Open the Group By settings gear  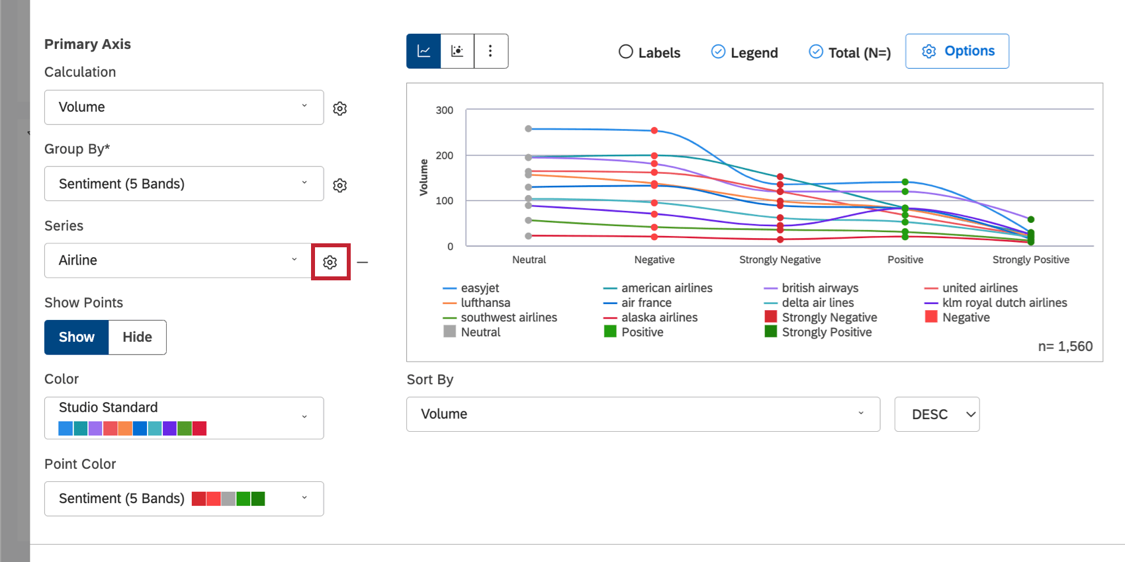pyautogui.click(x=340, y=185)
